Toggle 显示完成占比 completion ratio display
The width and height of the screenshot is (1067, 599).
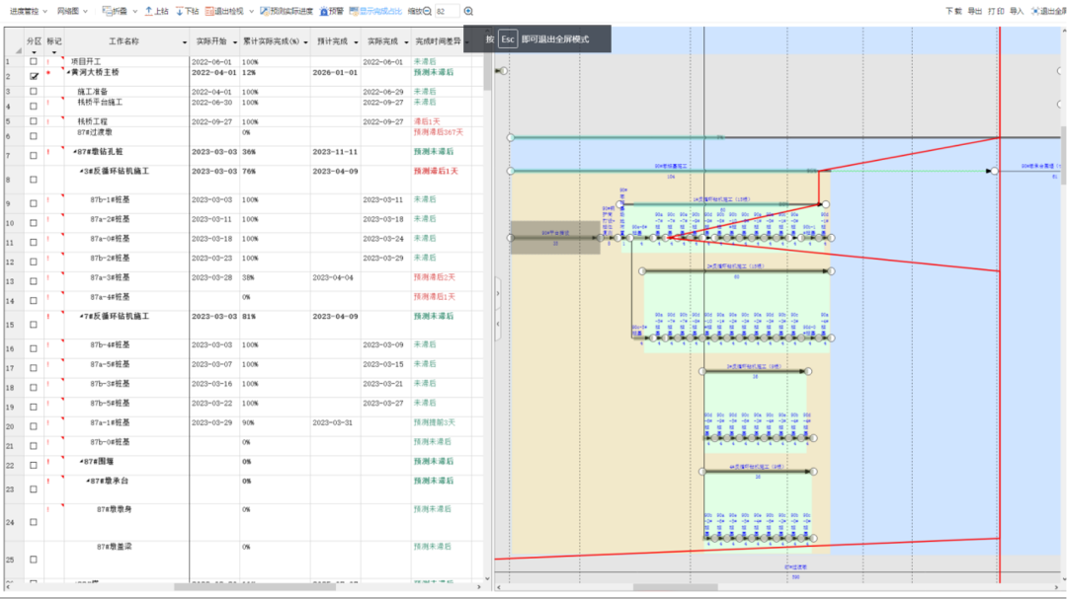point(353,11)
